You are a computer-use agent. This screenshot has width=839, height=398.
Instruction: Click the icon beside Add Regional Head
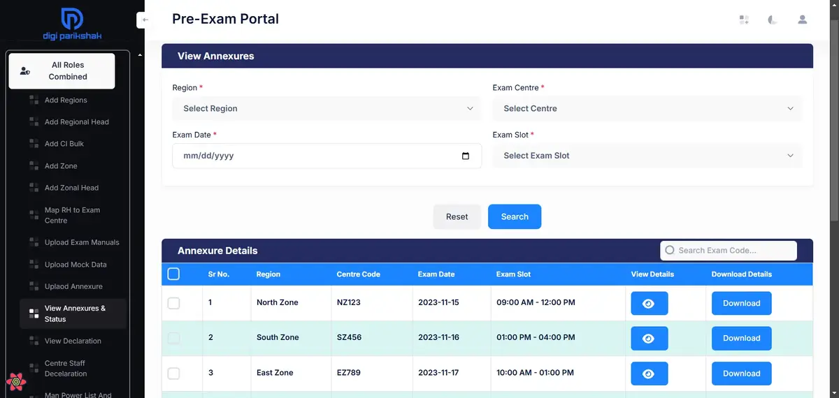[34, 121]
